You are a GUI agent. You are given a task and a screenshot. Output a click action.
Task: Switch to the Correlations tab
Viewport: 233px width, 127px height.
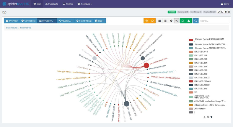click(x=28, y=21)
